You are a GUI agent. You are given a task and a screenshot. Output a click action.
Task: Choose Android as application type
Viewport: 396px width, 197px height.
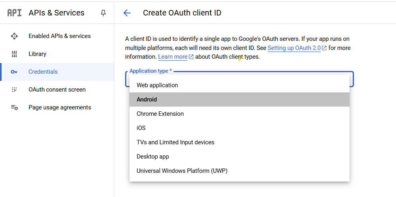click(x=147, y=99)
